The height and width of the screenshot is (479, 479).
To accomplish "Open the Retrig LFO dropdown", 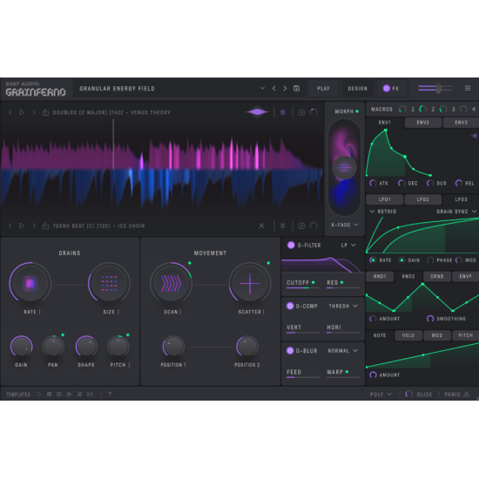I will tap(383, 212).
